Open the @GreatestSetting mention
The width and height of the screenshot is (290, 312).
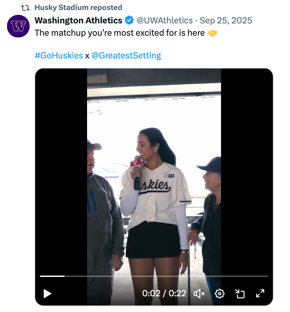[126, 55]
